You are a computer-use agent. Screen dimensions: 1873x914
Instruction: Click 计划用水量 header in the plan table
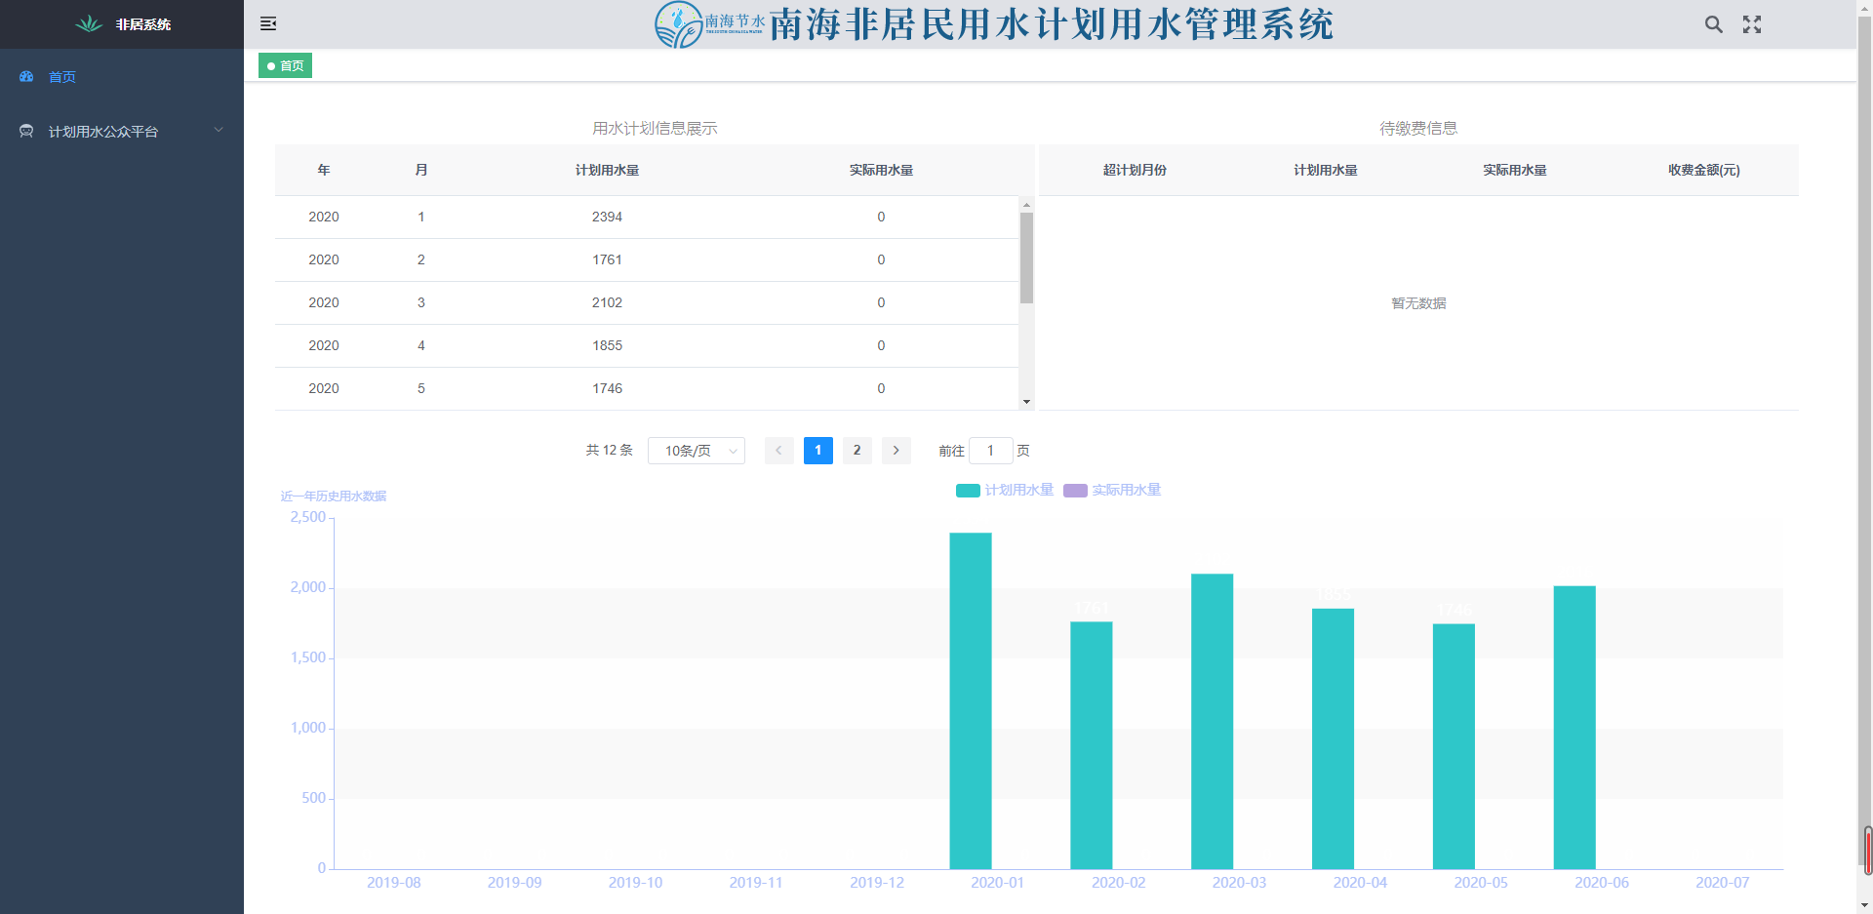[x=607, y=170]
